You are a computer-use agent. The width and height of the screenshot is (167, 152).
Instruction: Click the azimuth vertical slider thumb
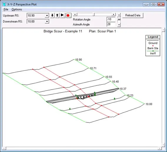click(119, 19)
